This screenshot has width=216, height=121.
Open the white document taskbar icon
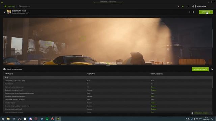(x=25, y=119)
